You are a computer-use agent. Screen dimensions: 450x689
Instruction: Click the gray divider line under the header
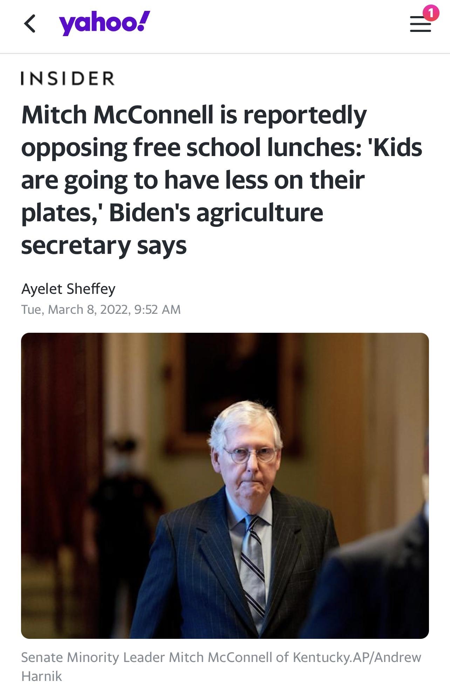click(225, 53)
